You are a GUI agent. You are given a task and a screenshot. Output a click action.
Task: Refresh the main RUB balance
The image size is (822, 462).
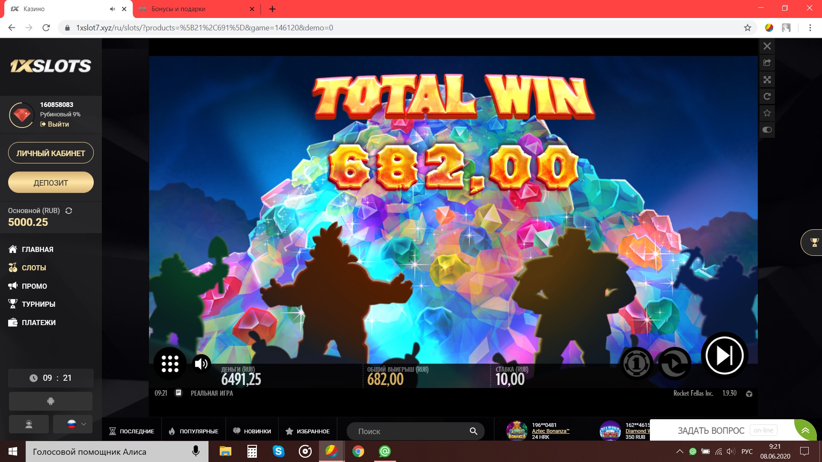[x=68, y=210]
